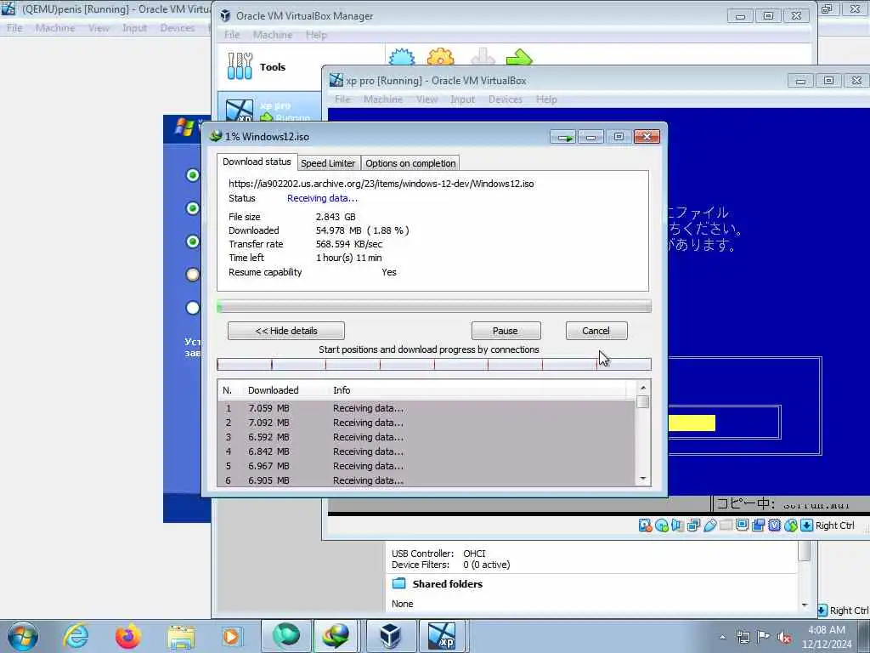Click the Action Center flag in the system tray

point(764,638)
